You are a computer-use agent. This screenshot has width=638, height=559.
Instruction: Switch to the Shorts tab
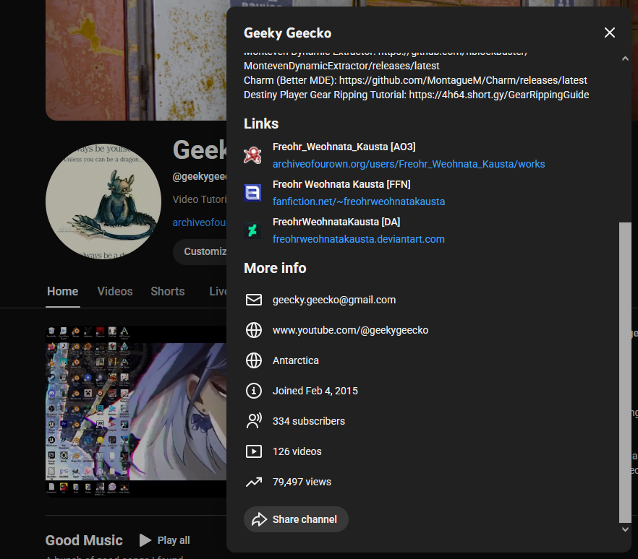(168, 291)
